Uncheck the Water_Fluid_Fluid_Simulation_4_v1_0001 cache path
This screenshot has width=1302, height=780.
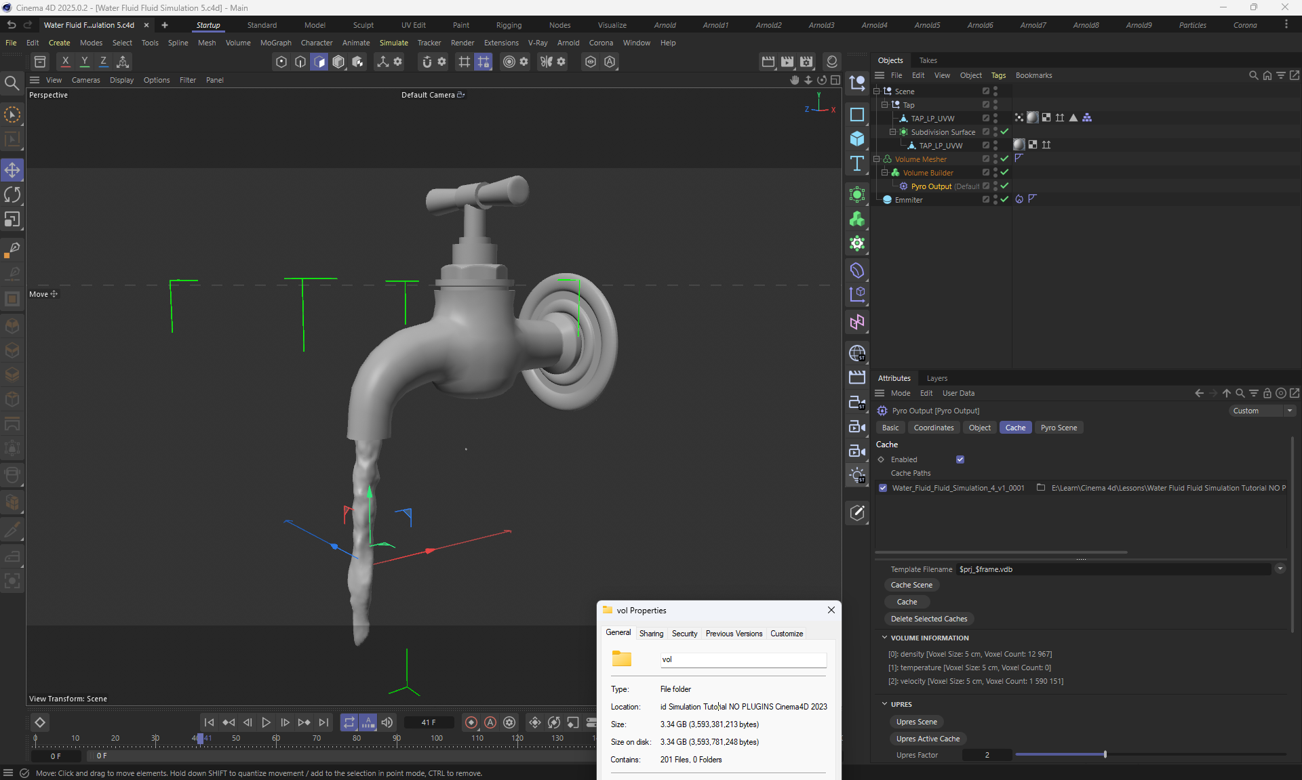[883, 488]
